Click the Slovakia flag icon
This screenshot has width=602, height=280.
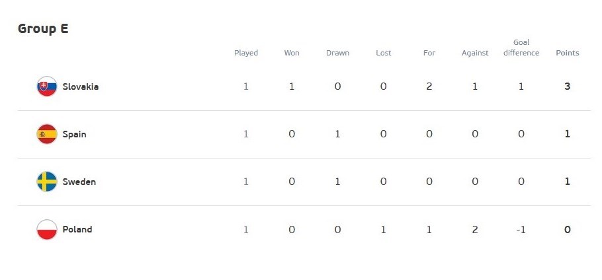[47, 87]
